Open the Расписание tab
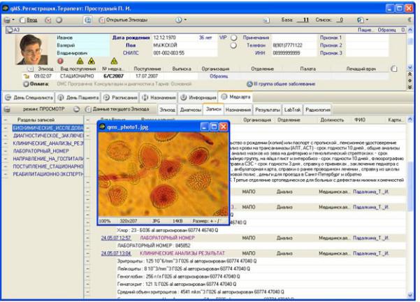The image size is (420, 302). click(x=120, y=98)
